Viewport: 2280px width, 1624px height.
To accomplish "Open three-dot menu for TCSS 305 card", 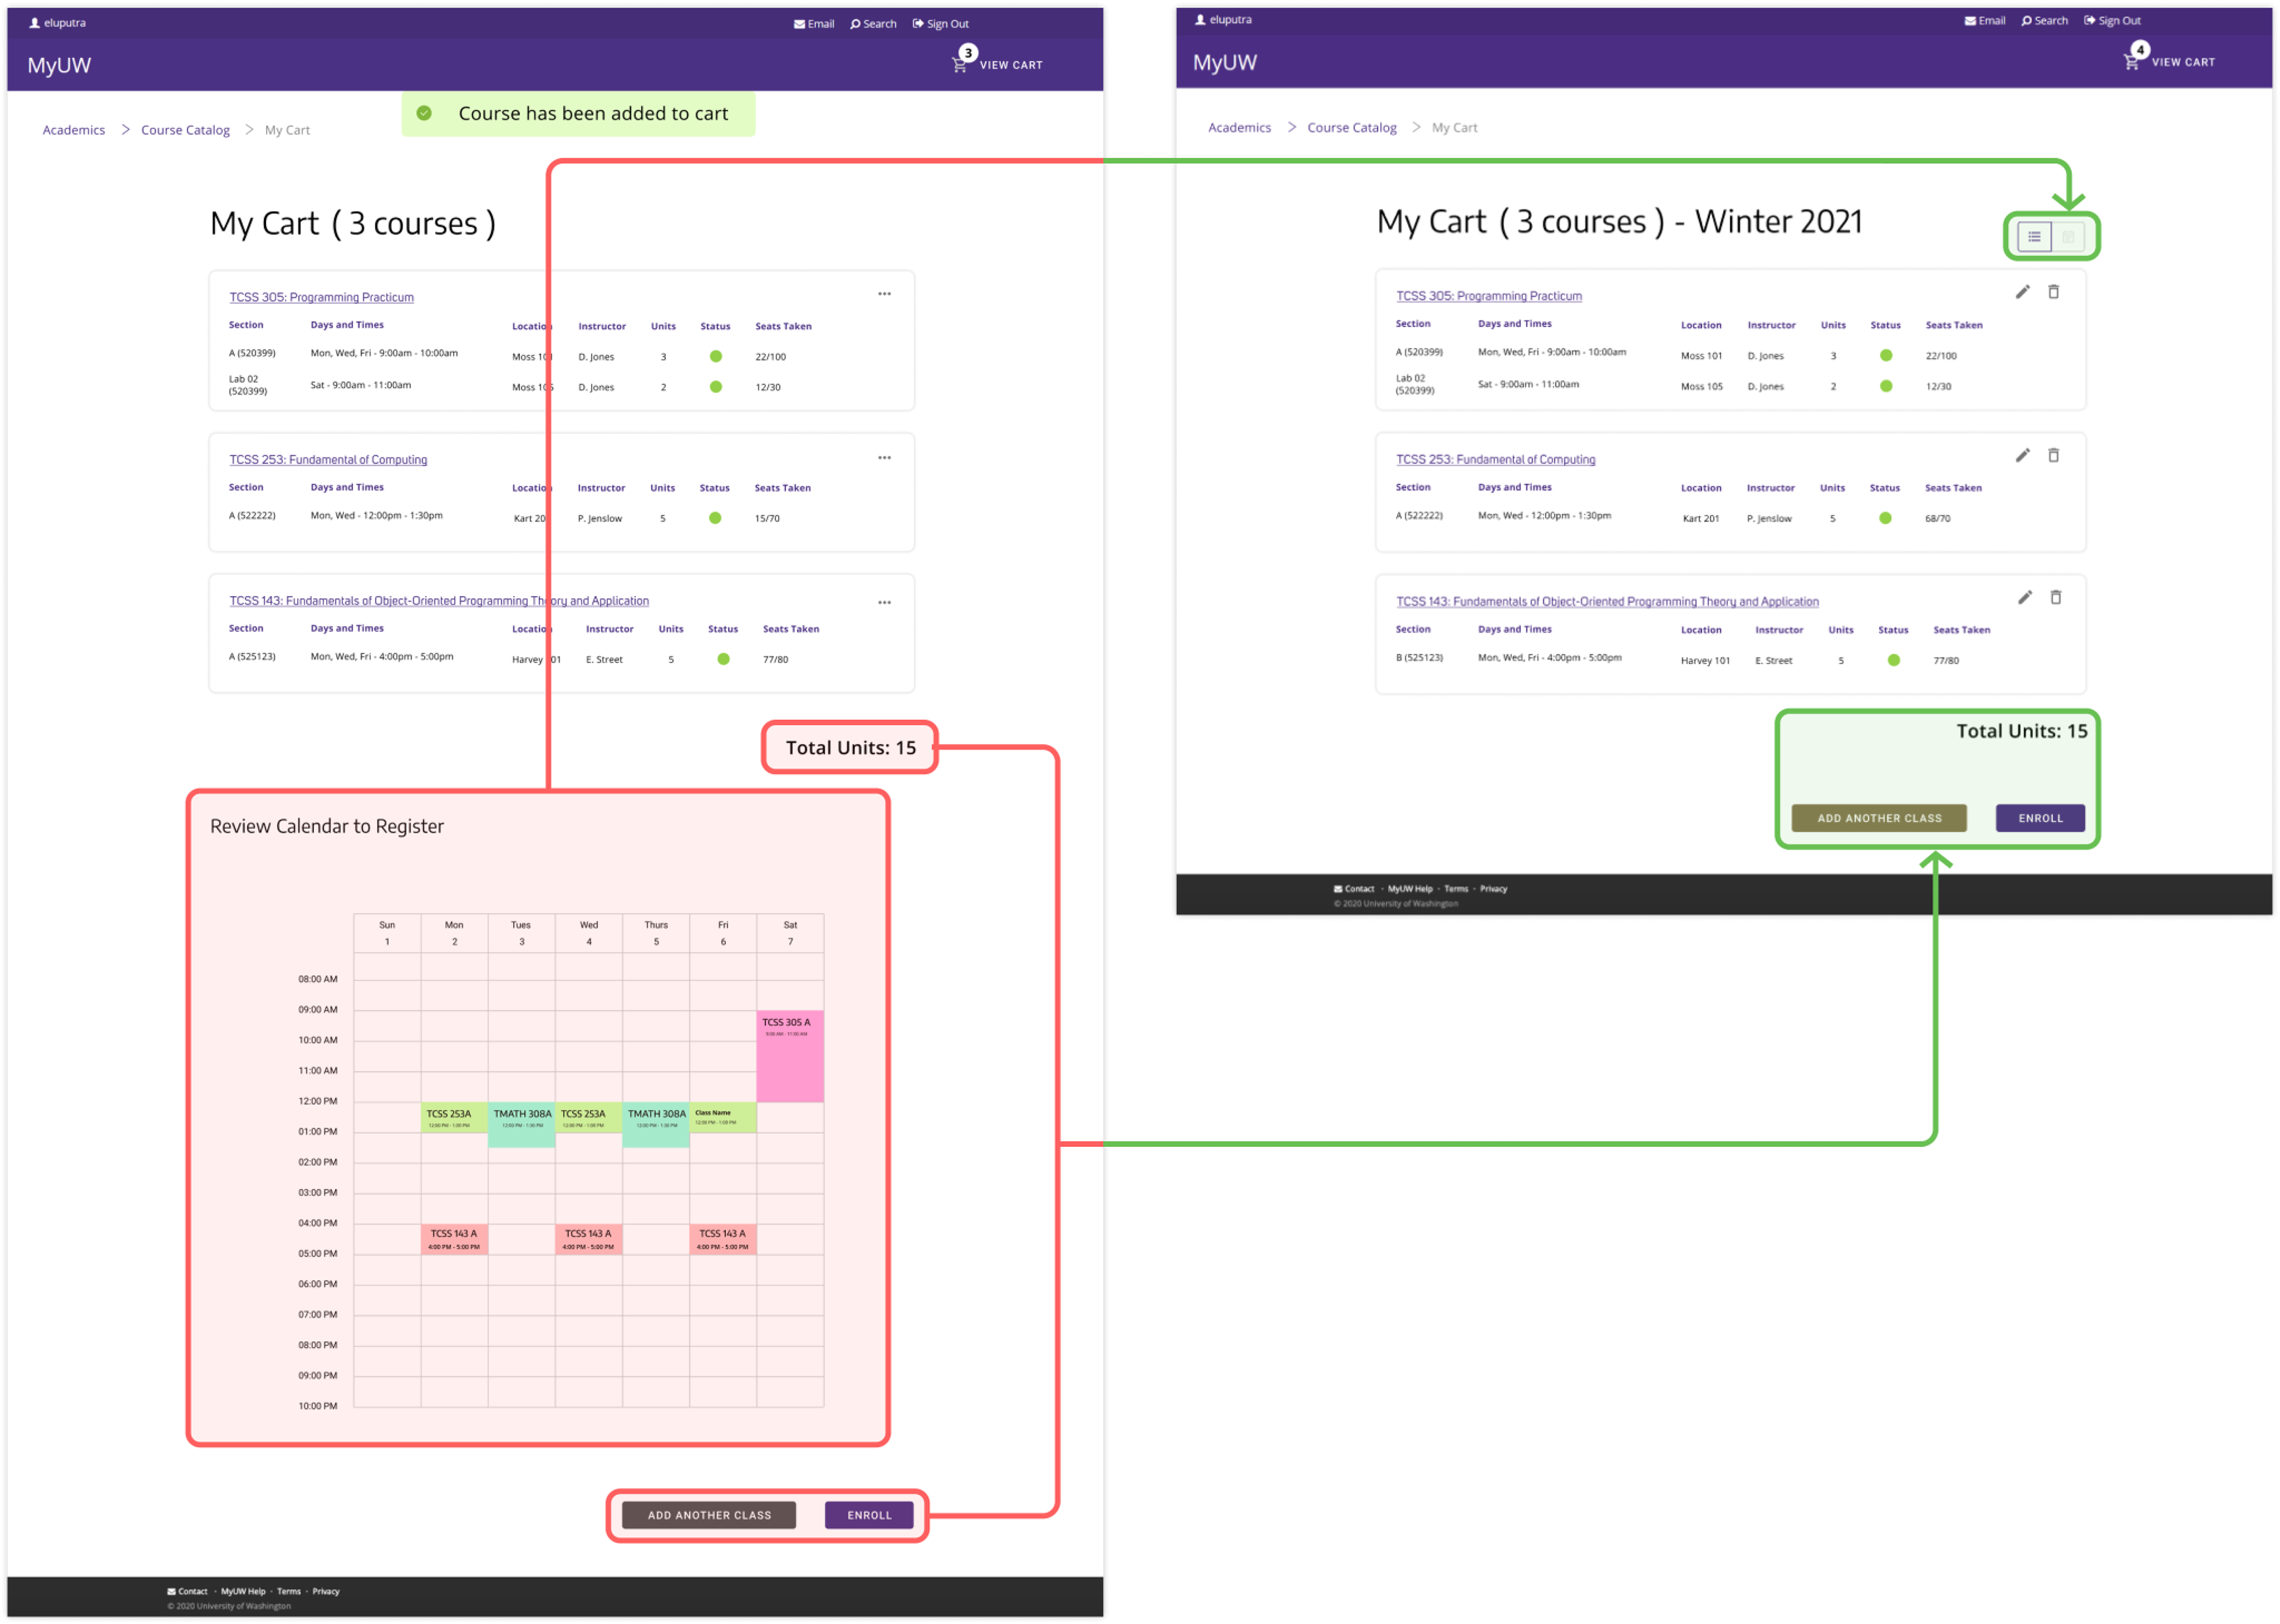I will [884, 294].
